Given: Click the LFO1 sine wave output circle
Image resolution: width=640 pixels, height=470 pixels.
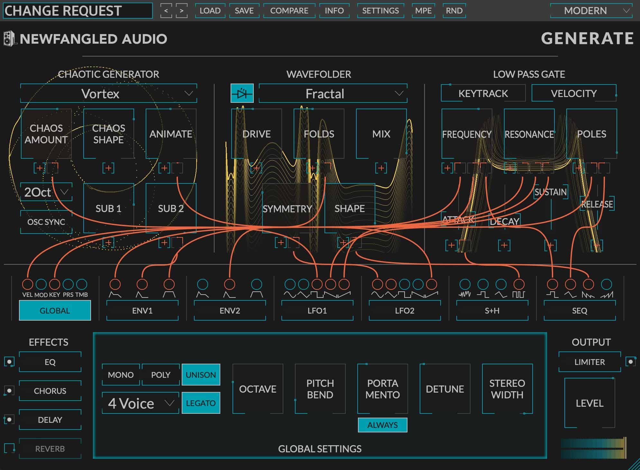Looking at the screenshot, I should 290,284.
